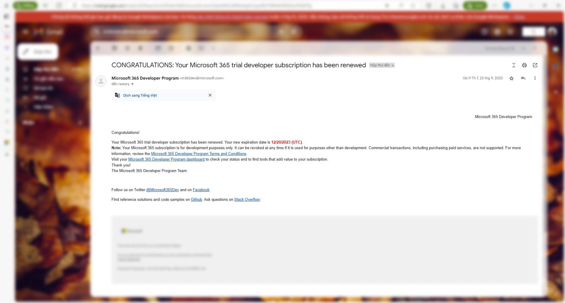Click the timestamp '06:11 Th 7, 23 thg 9, 2023'
This screenshot has height=303, width=565.
pos(483,78)
